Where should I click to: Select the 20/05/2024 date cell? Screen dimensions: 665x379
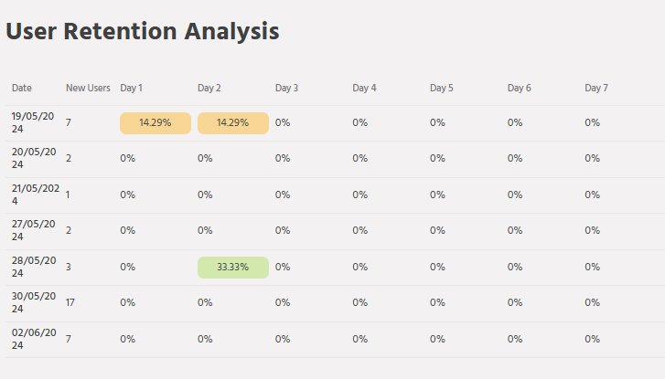click(34, 158)
